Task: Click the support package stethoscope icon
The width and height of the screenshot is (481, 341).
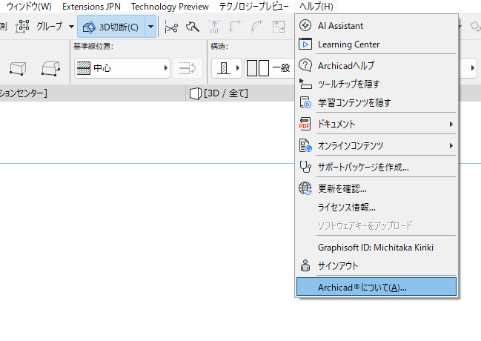Action: [305, 167]
